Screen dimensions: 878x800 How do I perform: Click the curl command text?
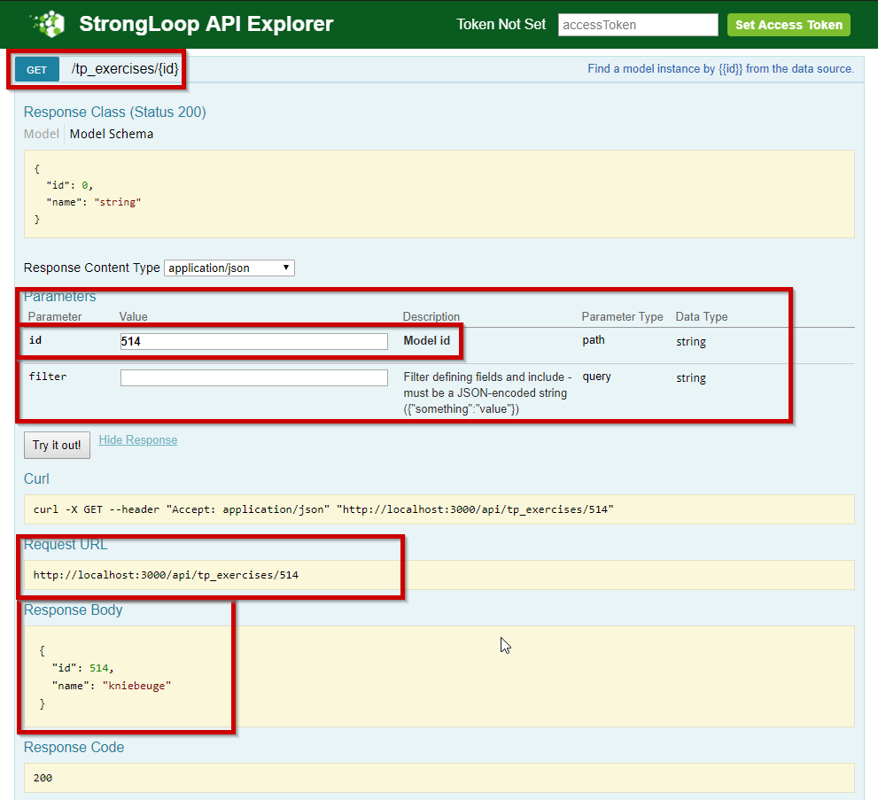coord(323,509)
